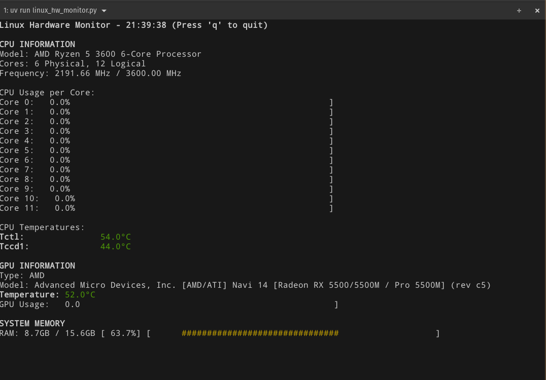Image resolution: width=546 pixels, height=380 pixels.
Task: Click the 'Linux Hardware Monitor' title line
Action: click(134, 25)
